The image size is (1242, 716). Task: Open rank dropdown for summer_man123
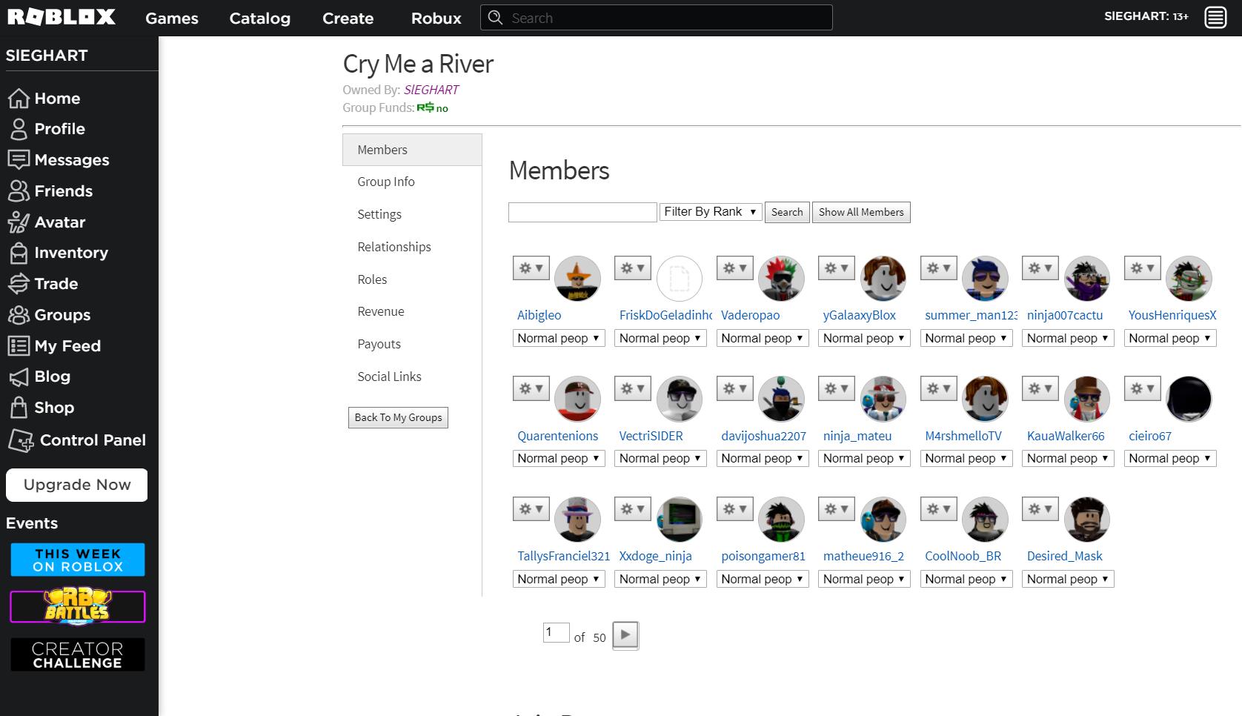966,338
